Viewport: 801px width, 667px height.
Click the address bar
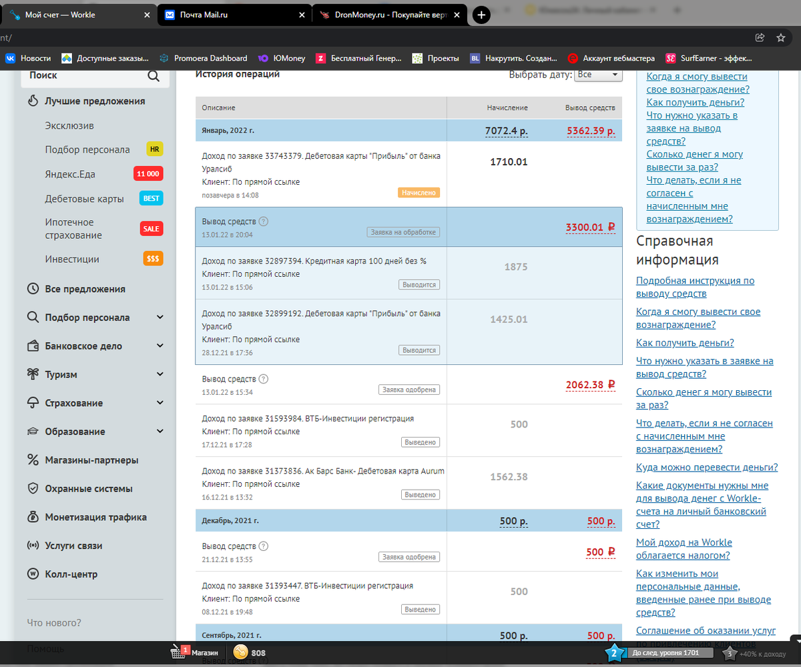[x=374, y=38]
